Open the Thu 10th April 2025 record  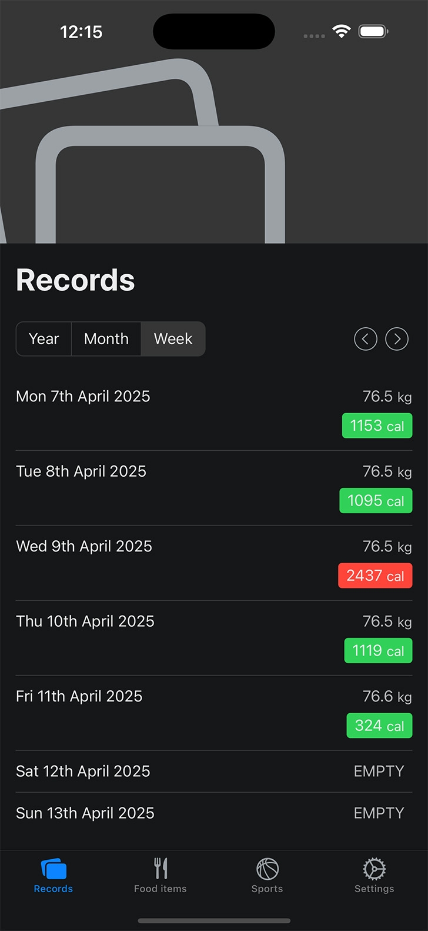pyautogui.click(x=214, y=638)
